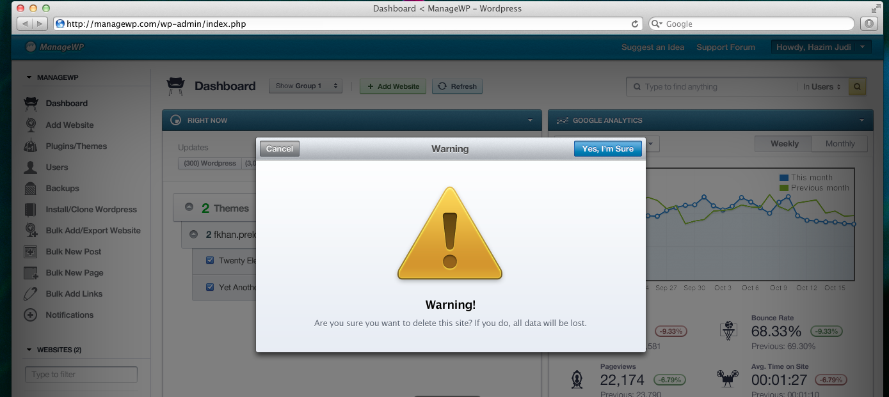
Task: Collapse the 2 Themes section
Action: point(189,208)
